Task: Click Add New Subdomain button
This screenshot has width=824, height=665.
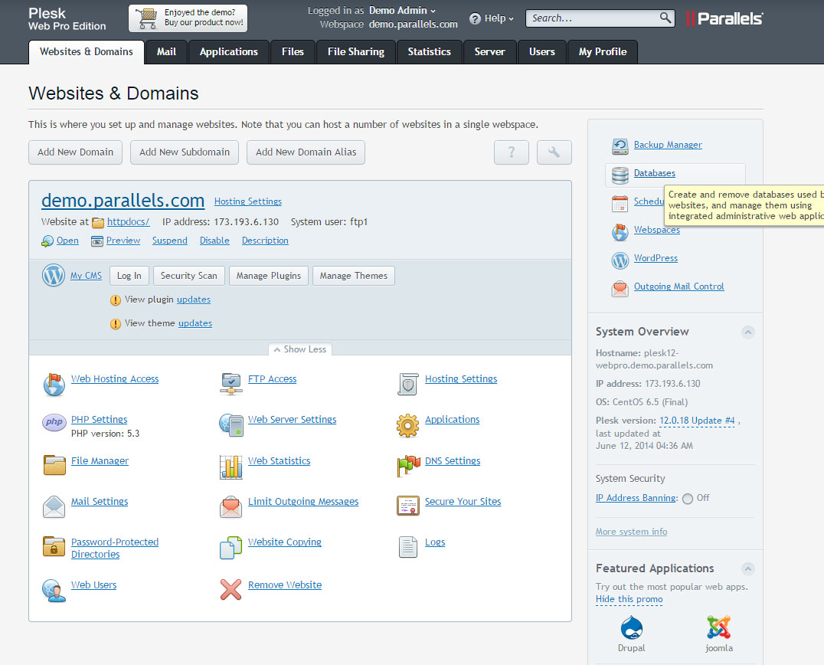Action: click(185, 152)
